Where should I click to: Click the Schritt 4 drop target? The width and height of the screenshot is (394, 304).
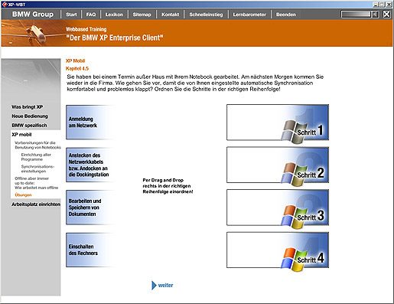pyautogui.click(x=278, y=250)
